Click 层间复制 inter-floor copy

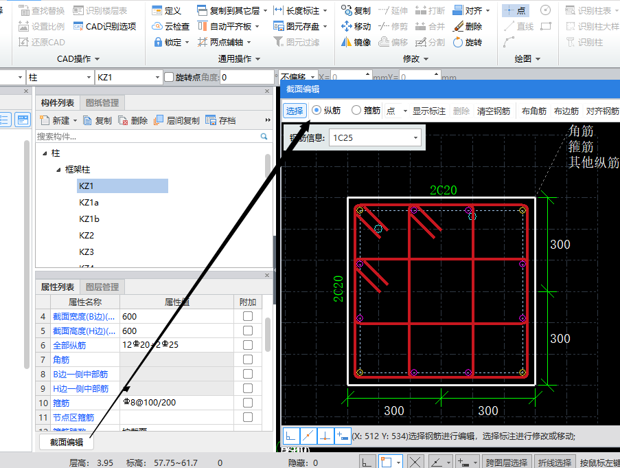point(176,120)
